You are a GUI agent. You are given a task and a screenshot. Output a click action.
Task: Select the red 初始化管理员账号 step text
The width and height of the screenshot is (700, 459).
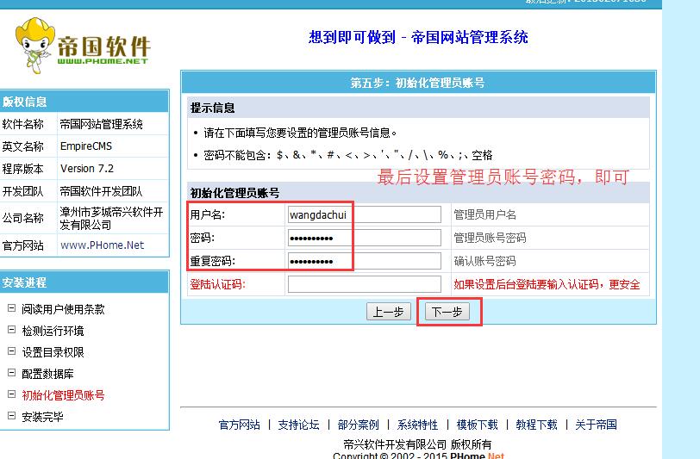click(63, 394)
